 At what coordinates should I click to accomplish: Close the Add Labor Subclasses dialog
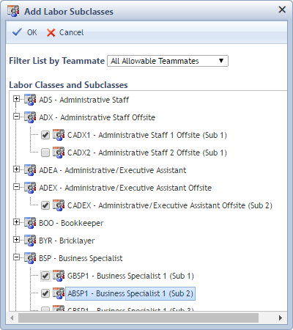(282, 10)
